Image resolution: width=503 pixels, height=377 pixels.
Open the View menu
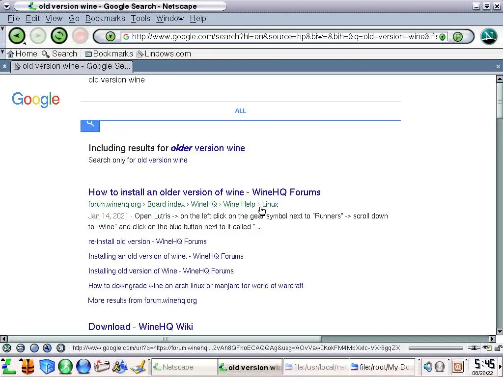coord(54,19)
